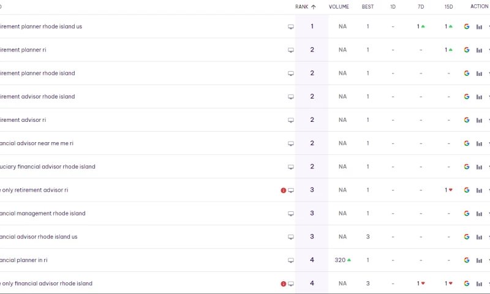Click the 7D column header
490x294 pixels.
pos(421,7)
